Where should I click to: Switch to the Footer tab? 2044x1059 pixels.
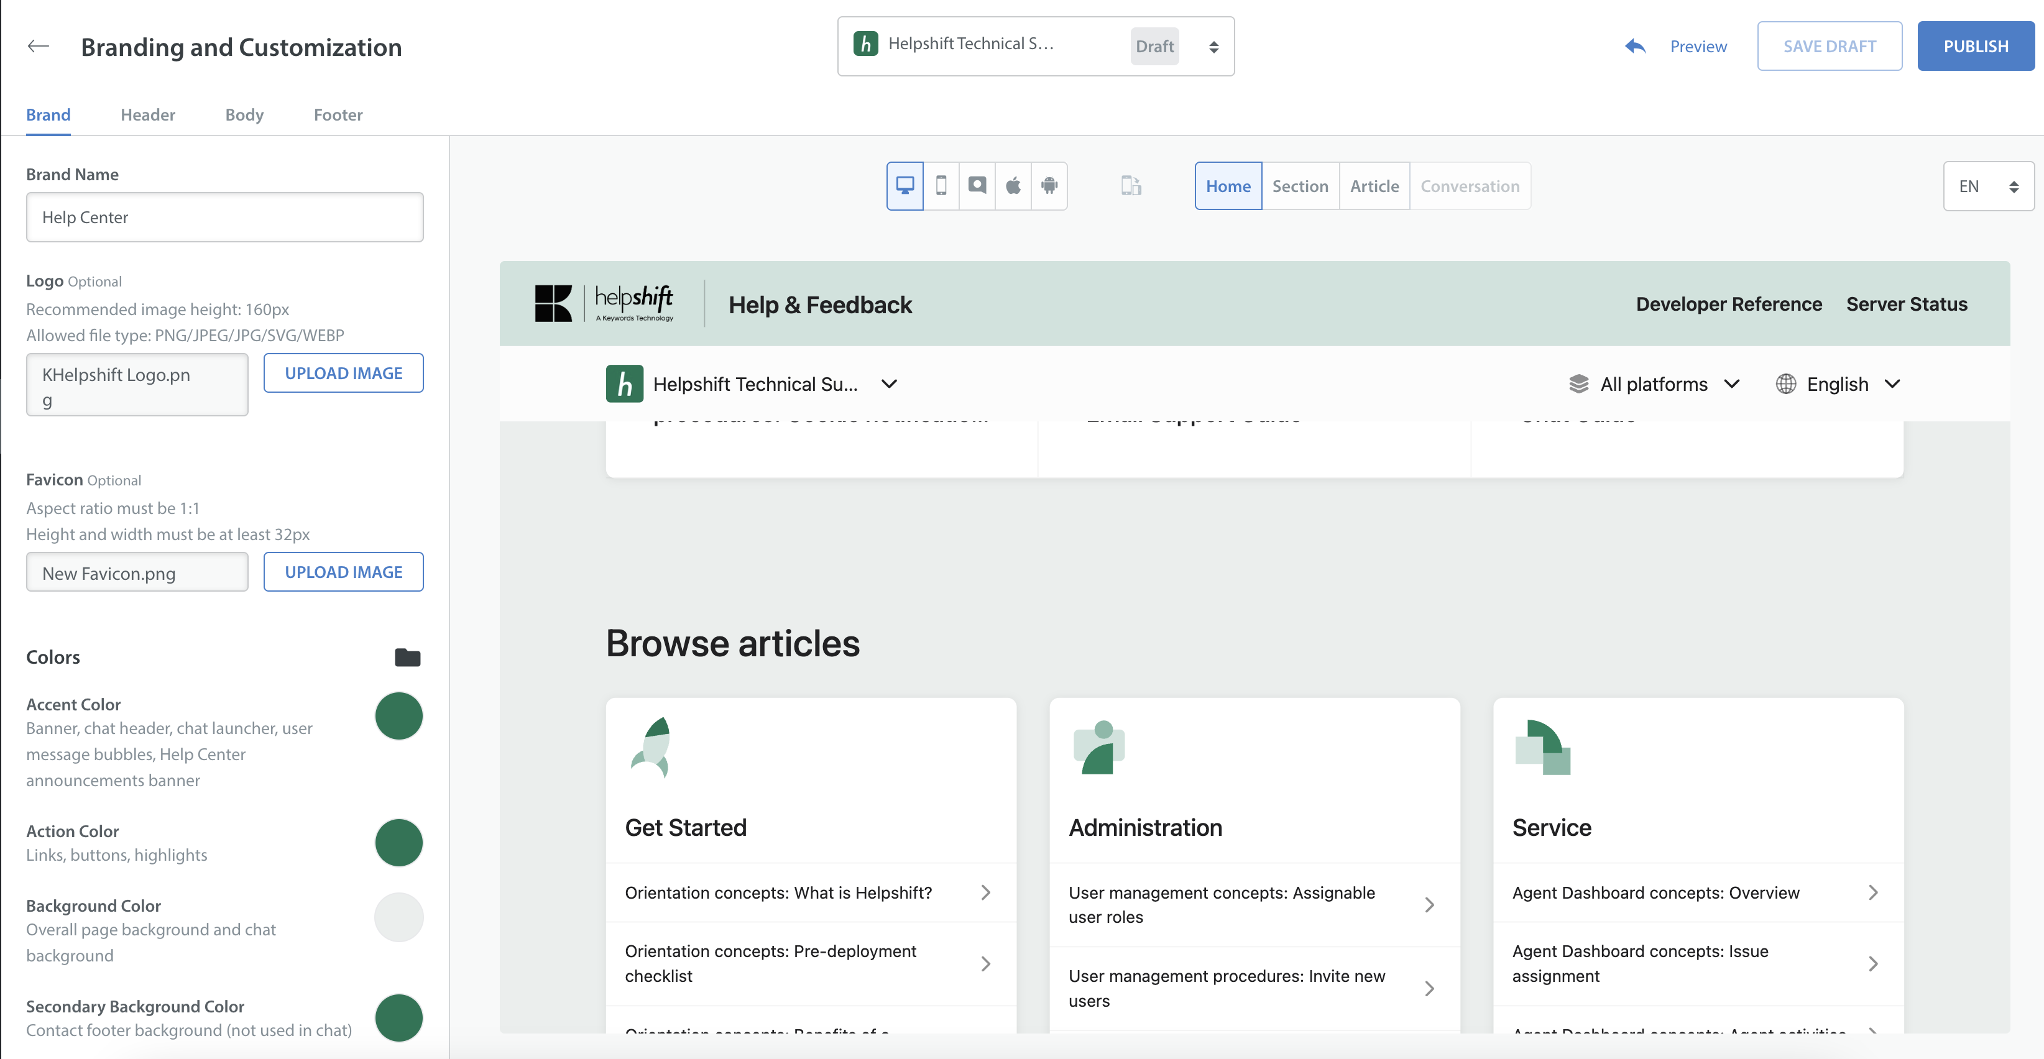(338, 114)
